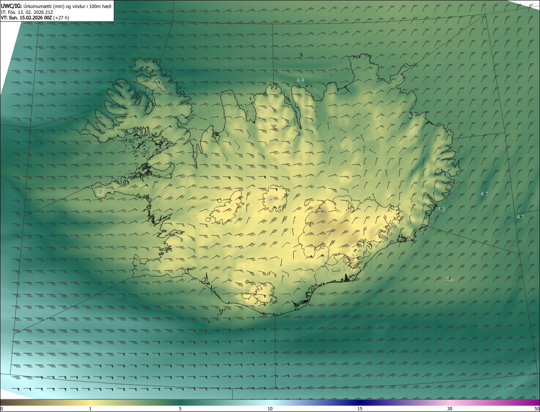Click the 4.3 value label on the map
540x412 pixels.
coord(441,209)
